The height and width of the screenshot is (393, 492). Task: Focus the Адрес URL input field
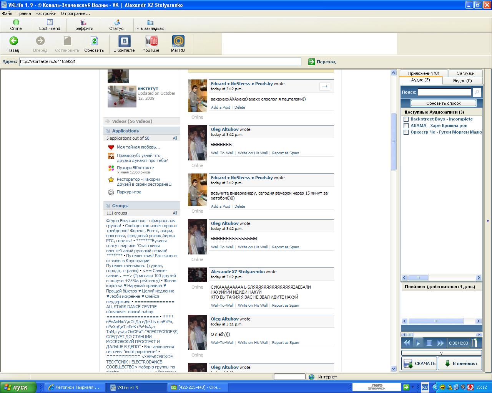coord(160,61)
